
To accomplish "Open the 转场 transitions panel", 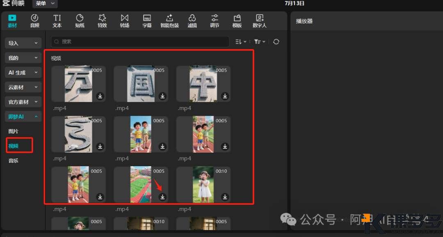I will click(x=124, y=20).
